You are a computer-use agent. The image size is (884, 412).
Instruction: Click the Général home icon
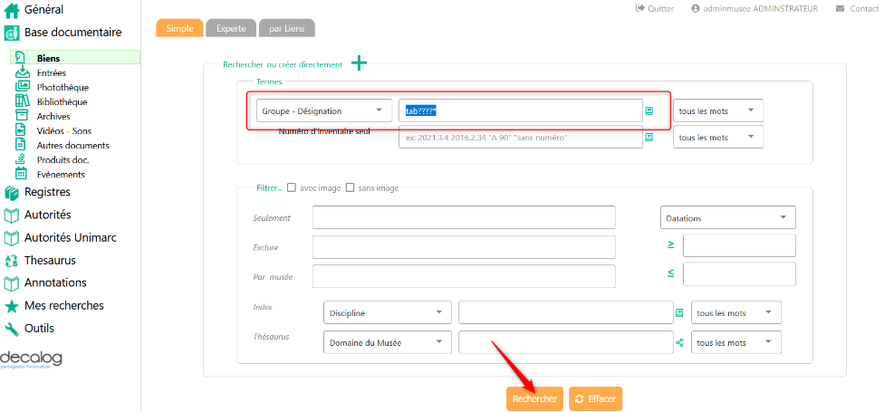12,11
